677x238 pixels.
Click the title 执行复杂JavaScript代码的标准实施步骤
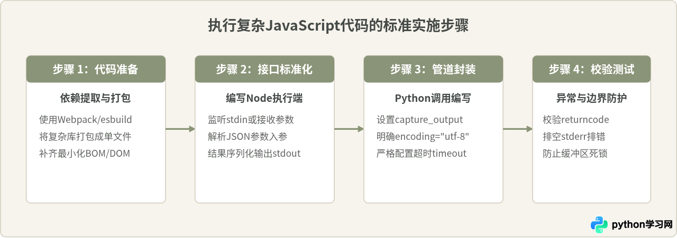coord(338,26)
